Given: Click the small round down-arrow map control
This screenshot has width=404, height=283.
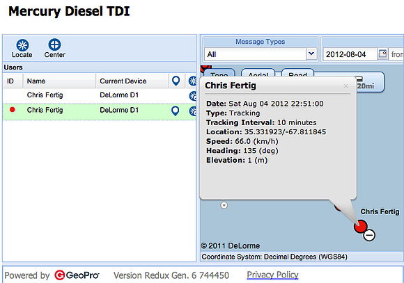Looking at the screenshot, I should click(x=224, y=205).
